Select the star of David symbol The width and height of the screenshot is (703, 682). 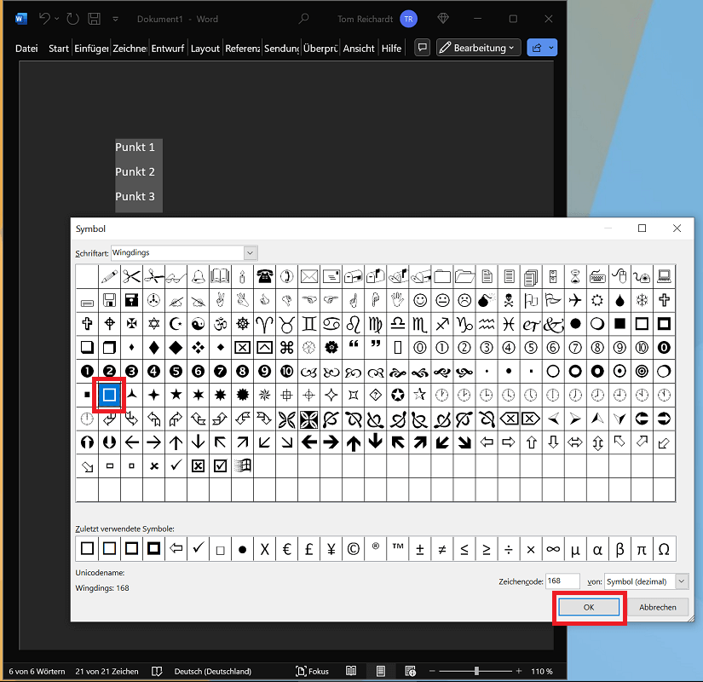point(153,323)
